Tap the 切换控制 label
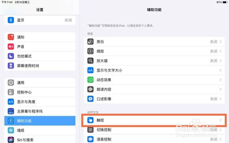Image resolution: width=229 pixels, height=143 pixels. [104, 130]
